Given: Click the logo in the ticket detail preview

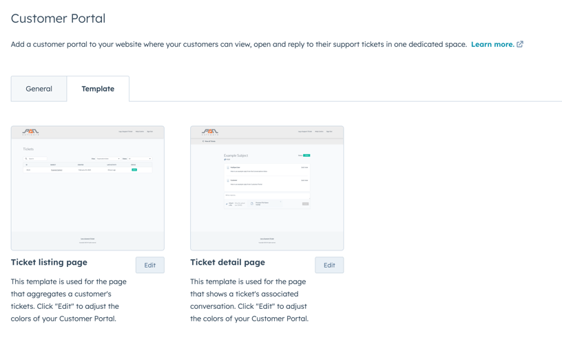Looking at the screenshot, I should (209, 132).
